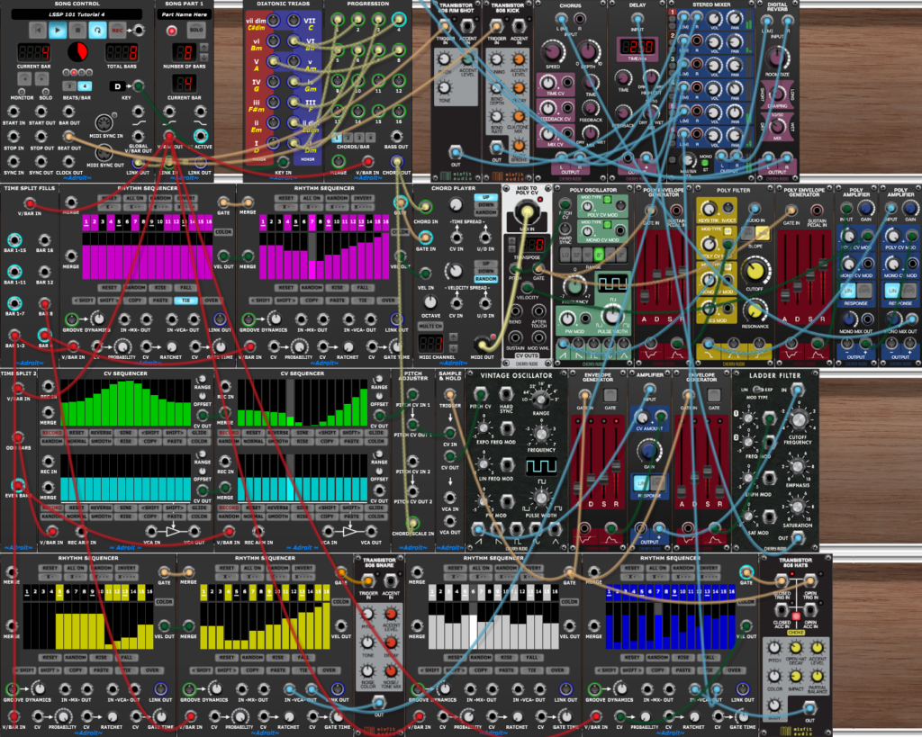Increase Transpose on MIDI to Poly CV

point(512,240)
